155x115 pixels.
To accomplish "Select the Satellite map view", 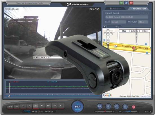I will pyautogui.click(x=134, y=31).
